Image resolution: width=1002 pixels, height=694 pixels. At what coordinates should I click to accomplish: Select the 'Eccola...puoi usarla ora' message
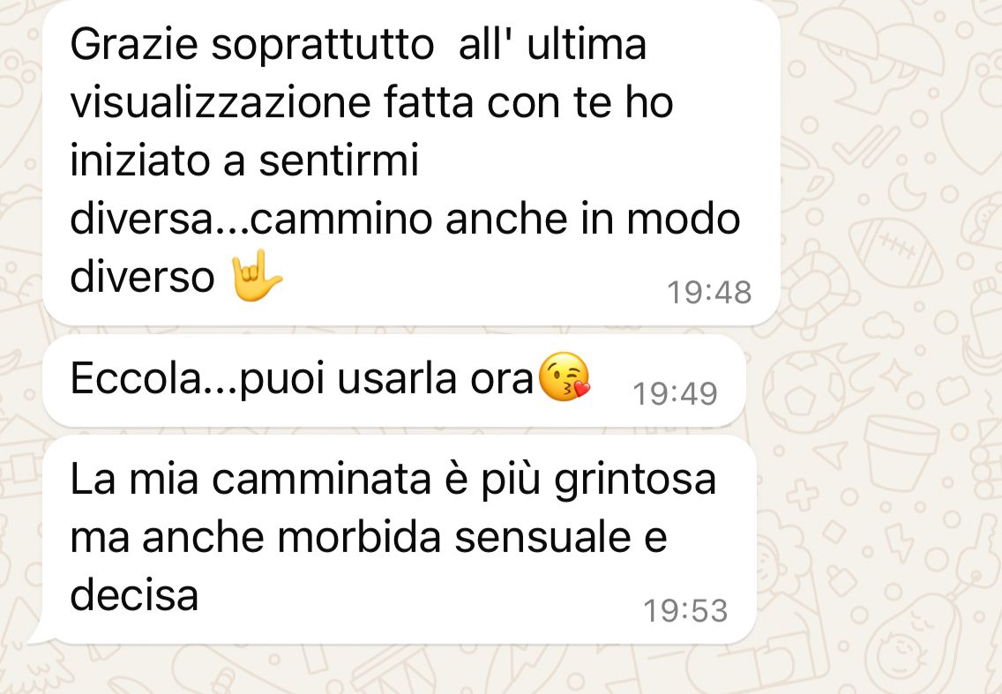pos(394,380)
